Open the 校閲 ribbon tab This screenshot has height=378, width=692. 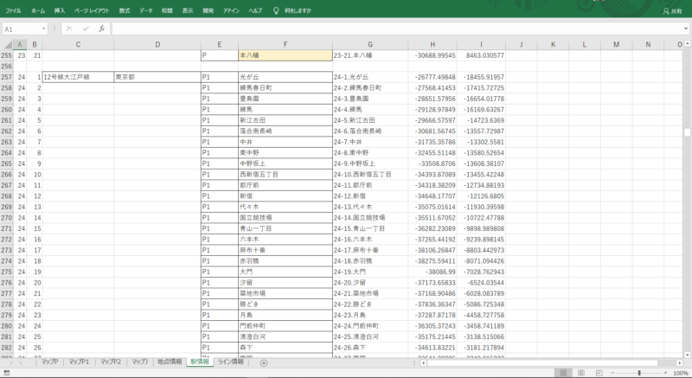tap(167, 10)
